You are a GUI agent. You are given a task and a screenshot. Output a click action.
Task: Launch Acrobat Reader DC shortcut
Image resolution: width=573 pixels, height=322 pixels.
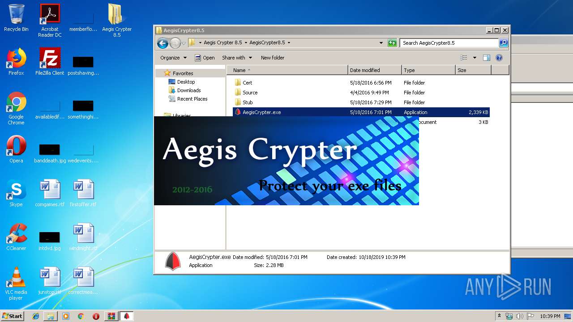coord(50,20)
